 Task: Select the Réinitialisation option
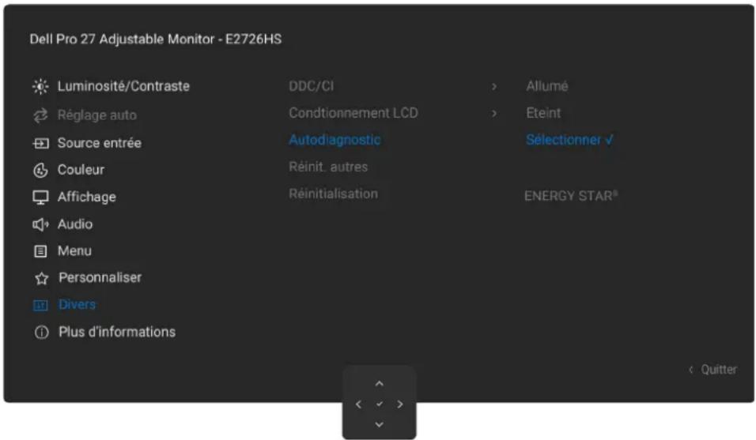point(333,194)
